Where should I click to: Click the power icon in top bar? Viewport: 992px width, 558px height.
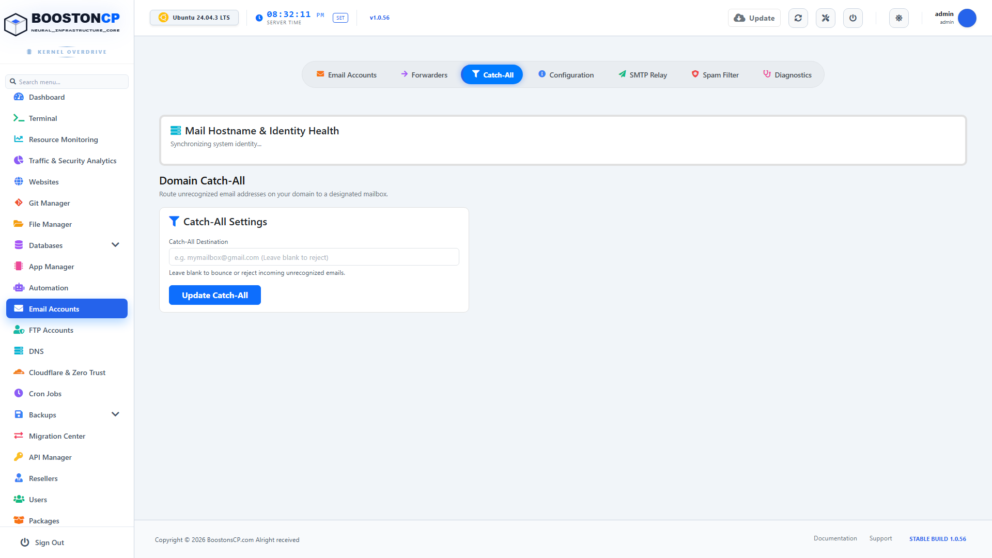click(x=853, y=18)
